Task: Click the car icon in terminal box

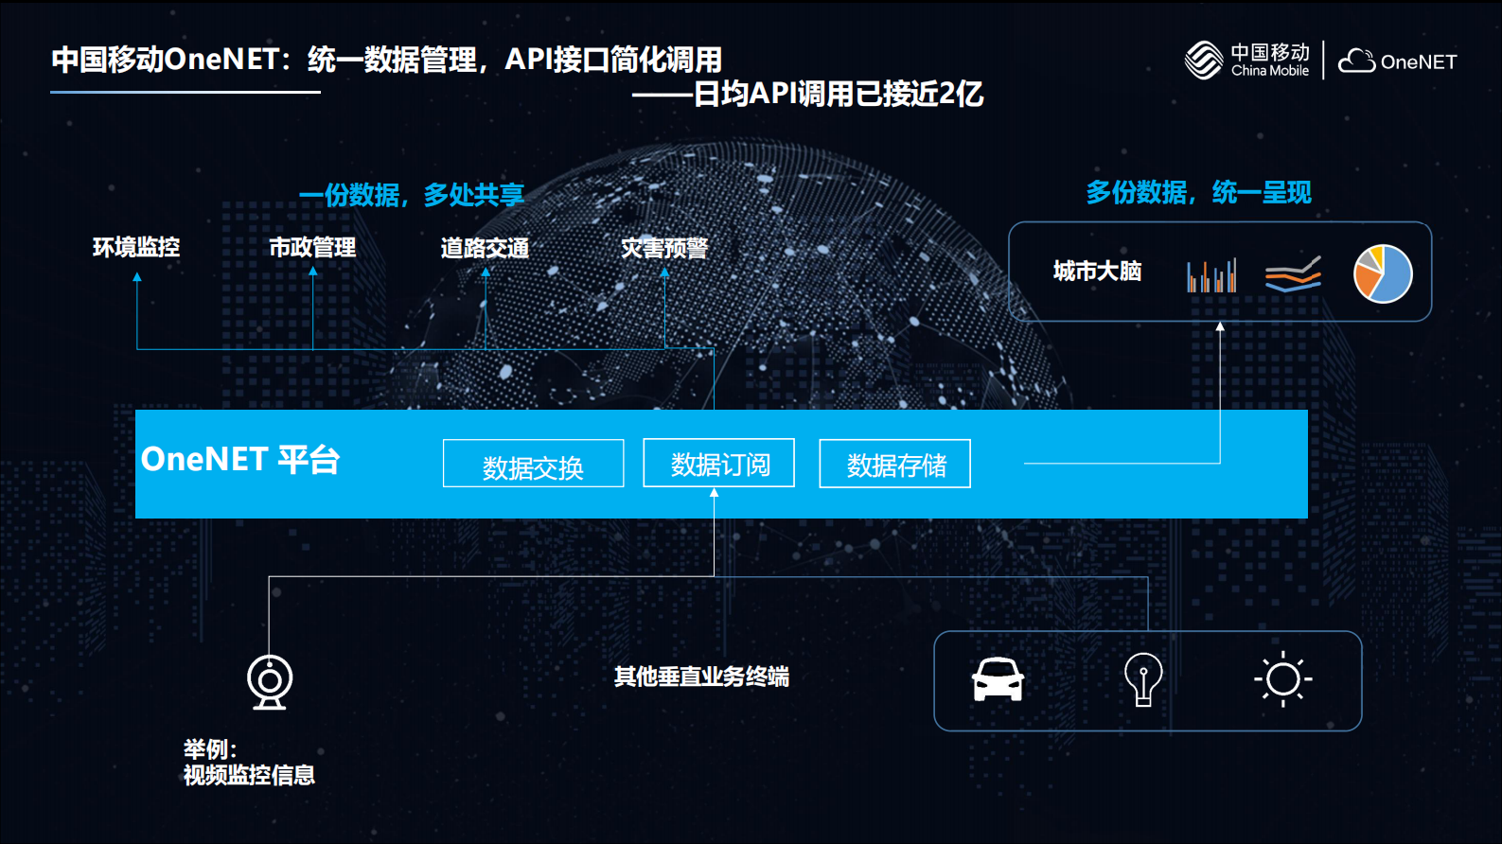Action: click(998, 679)
